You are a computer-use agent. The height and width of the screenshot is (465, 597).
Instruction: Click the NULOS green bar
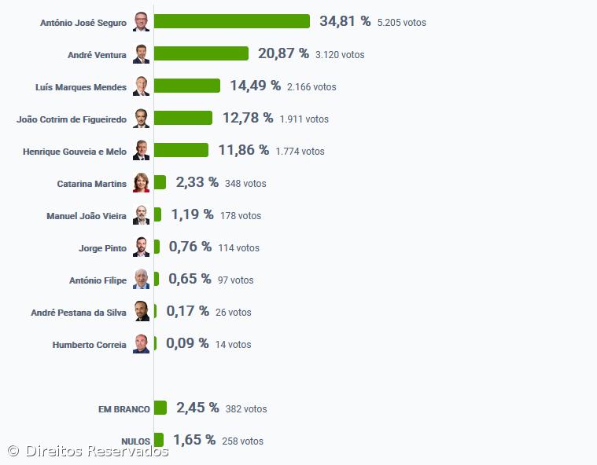[x=159, y=440]
